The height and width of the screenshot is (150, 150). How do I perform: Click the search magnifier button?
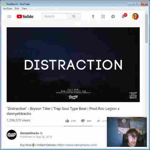[x=74, y=16]
